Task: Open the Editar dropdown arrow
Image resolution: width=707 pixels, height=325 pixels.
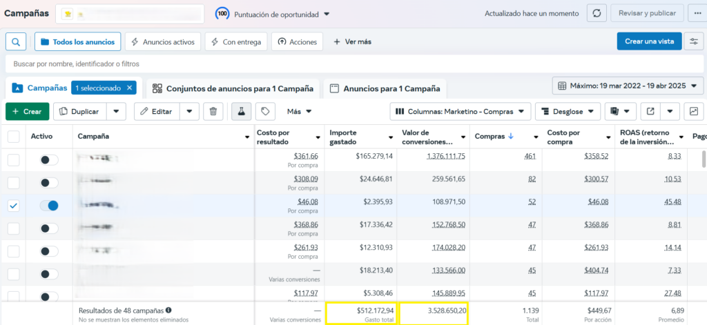Action: [x=189, y=111]
